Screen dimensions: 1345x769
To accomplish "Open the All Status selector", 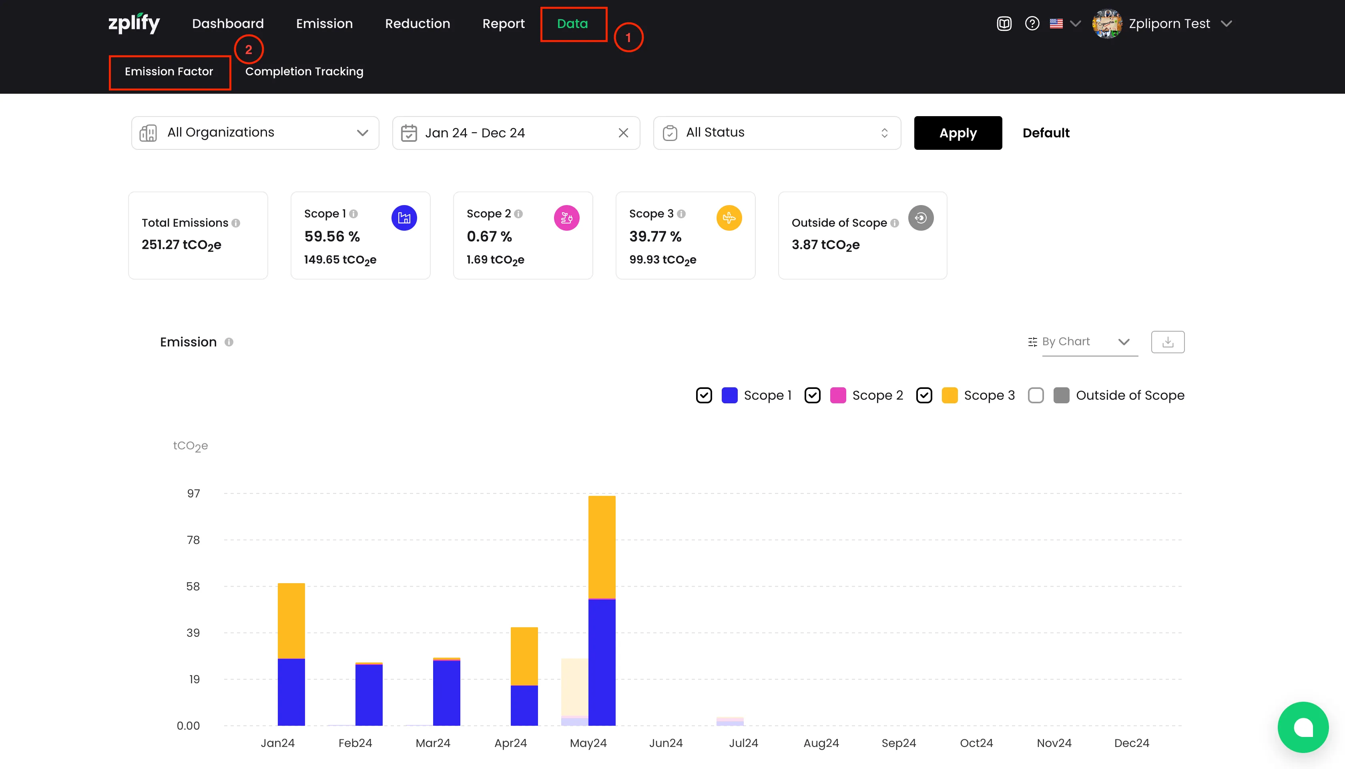I will click(x=777, y=133).
